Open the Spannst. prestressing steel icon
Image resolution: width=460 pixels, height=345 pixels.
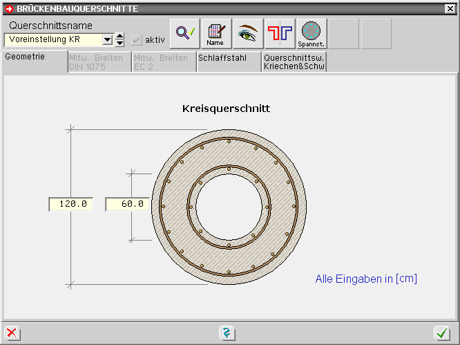(x=312, y=33)
